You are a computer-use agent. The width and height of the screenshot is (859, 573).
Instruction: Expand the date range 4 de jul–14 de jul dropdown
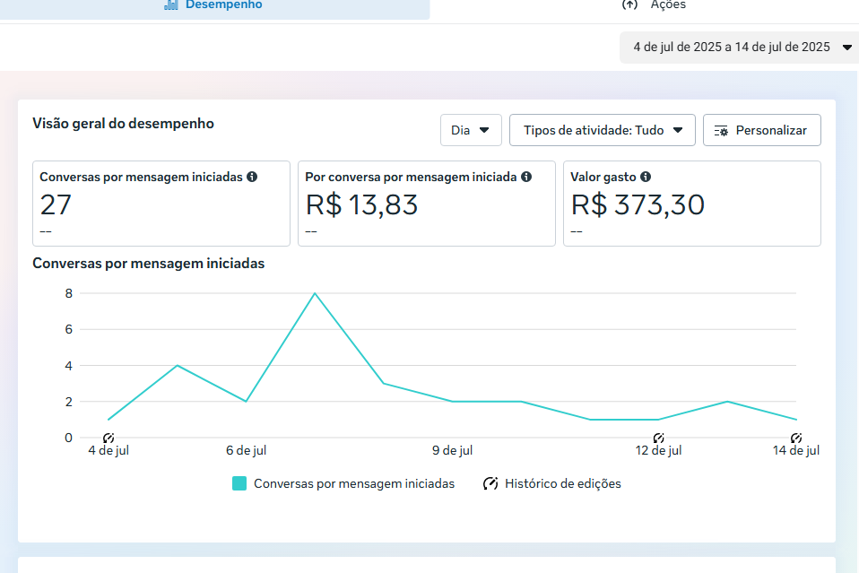(739, 48)
